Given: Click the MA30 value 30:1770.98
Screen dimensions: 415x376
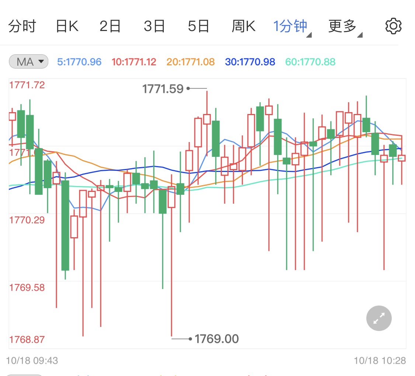Looking at the screenshot, I should coord(250,62).
